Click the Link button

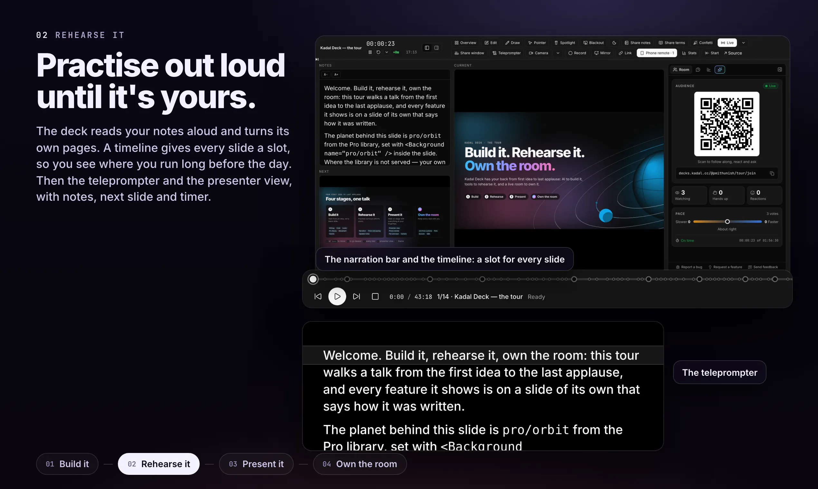pyautogui.click(x=625, y=53)
